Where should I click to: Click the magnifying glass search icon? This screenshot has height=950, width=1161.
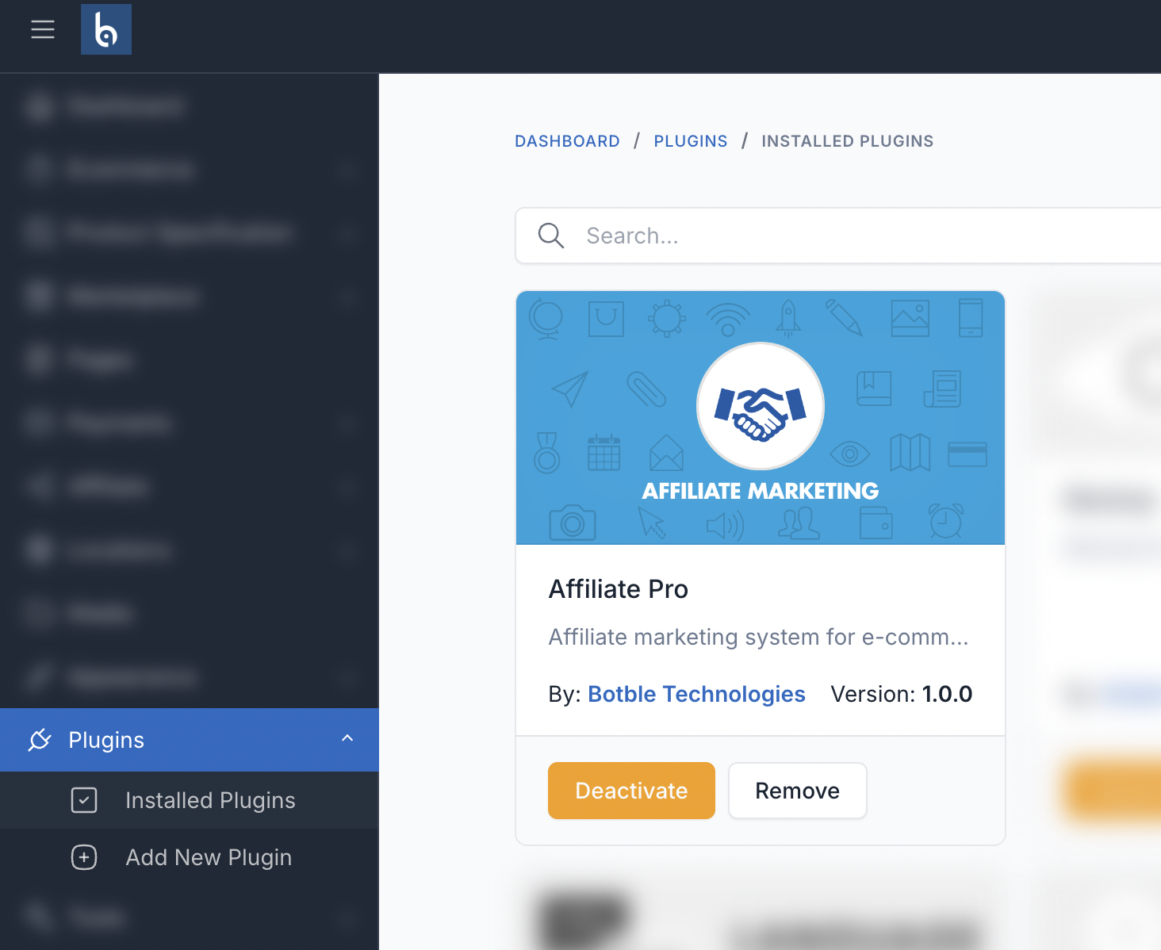click(550, 236)
